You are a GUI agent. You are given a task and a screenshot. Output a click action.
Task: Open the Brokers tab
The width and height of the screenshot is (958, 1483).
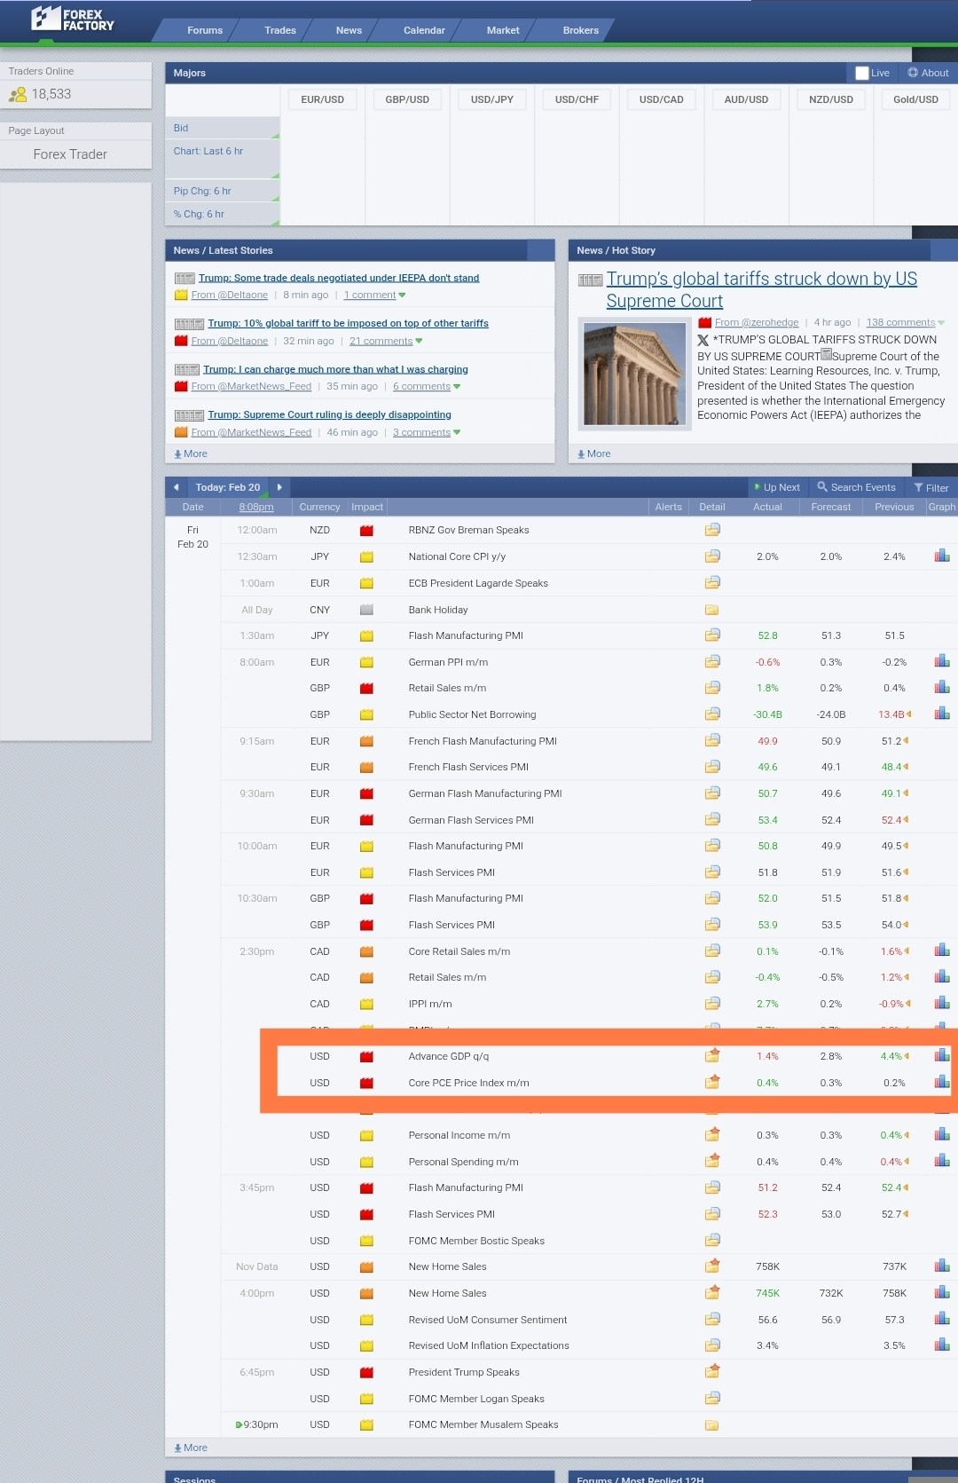pos(581,30)
